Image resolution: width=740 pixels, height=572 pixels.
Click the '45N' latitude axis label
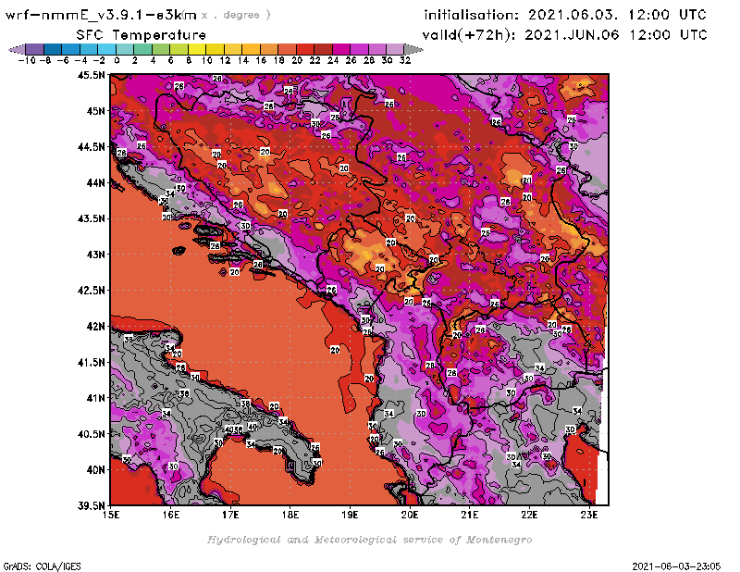pos(95,111)
